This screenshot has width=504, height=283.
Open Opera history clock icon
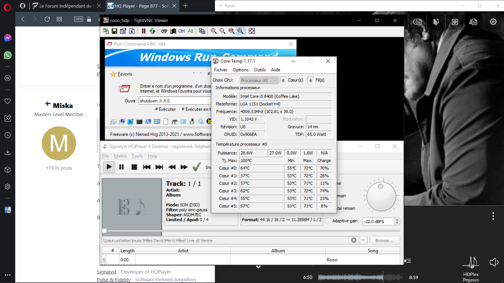tap(8, 135)
